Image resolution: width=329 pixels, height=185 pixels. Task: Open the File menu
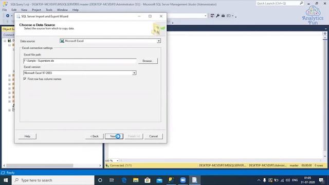tap(5, 10)
